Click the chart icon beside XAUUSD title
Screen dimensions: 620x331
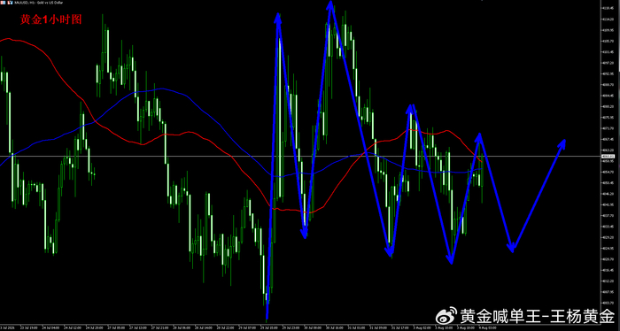(10, 3)
